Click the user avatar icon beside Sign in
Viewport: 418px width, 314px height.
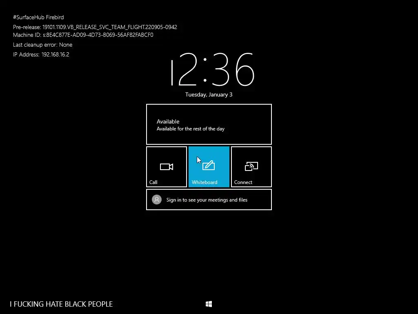pyautogui.click(x=157, y=200)
